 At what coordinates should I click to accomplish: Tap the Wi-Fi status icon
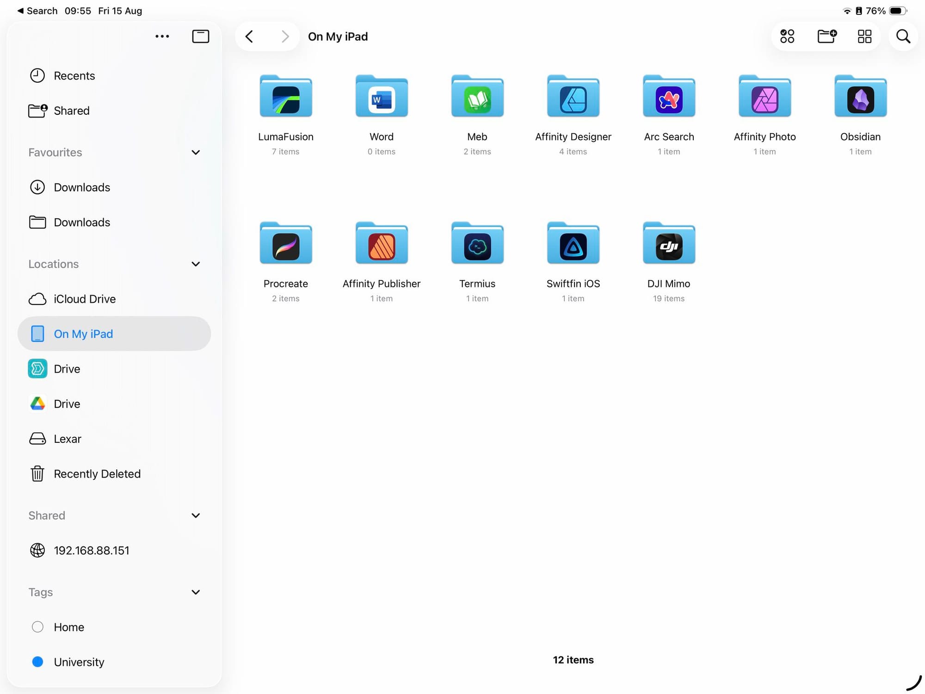847,11
